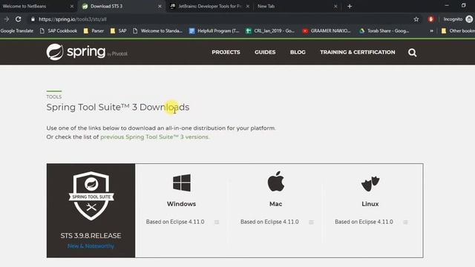
Task: Click the Apple Mac download icon
Action: click(x=275, y=181)
